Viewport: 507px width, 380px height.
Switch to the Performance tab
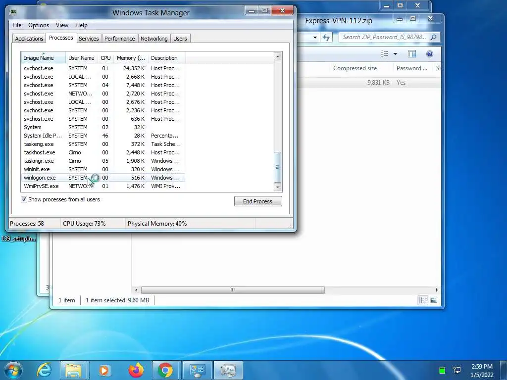pos(120,39)
